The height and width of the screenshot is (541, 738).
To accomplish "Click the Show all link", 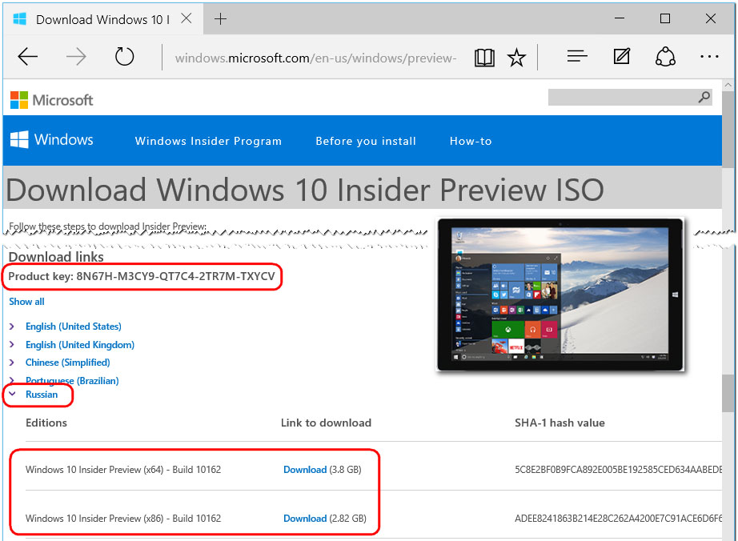I will pyautogui.click(x=27, y=302).
